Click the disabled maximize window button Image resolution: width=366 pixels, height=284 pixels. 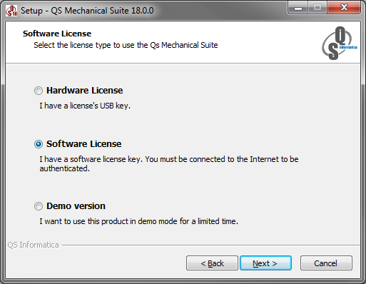pyautogui.click(x=317, y=8)
